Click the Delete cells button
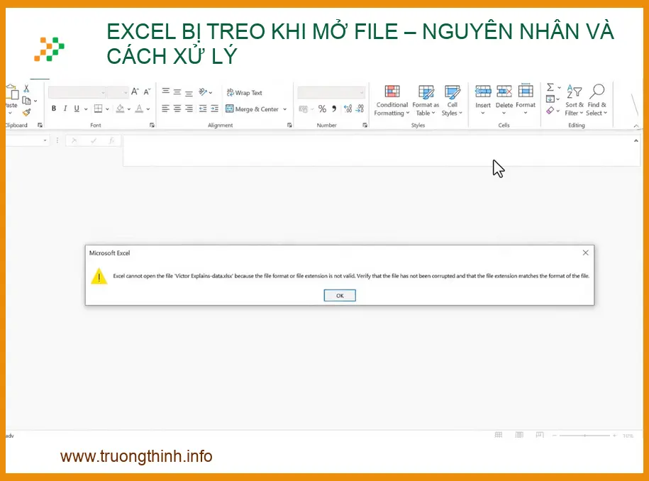 [504, 100]
